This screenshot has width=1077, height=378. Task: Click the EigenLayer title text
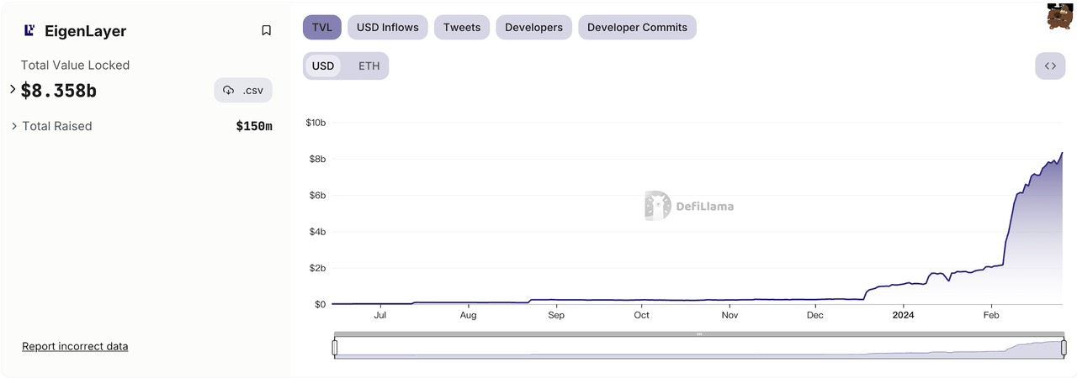[x=86, y=31]
